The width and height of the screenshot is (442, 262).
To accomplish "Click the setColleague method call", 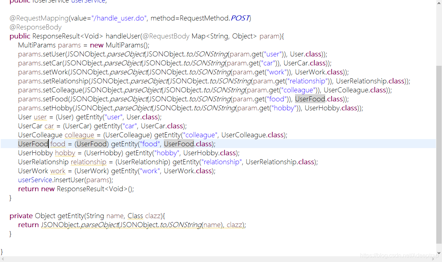I will (63, 90).
